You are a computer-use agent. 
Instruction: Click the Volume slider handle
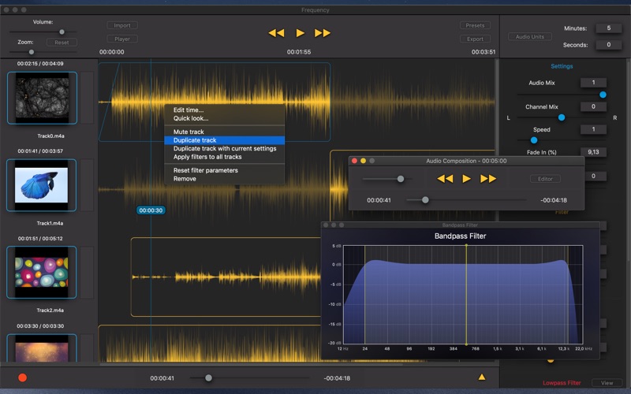[62, 32]
